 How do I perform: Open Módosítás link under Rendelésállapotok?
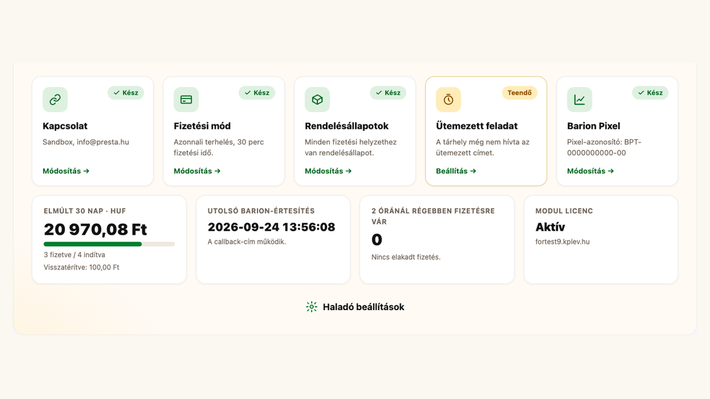click(x=329, y=171)
